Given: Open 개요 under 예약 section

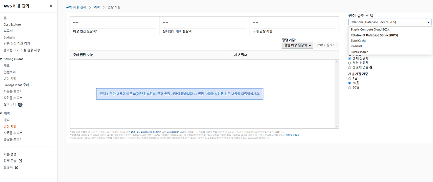Looking at the screenshot, I should pos(7,120).
